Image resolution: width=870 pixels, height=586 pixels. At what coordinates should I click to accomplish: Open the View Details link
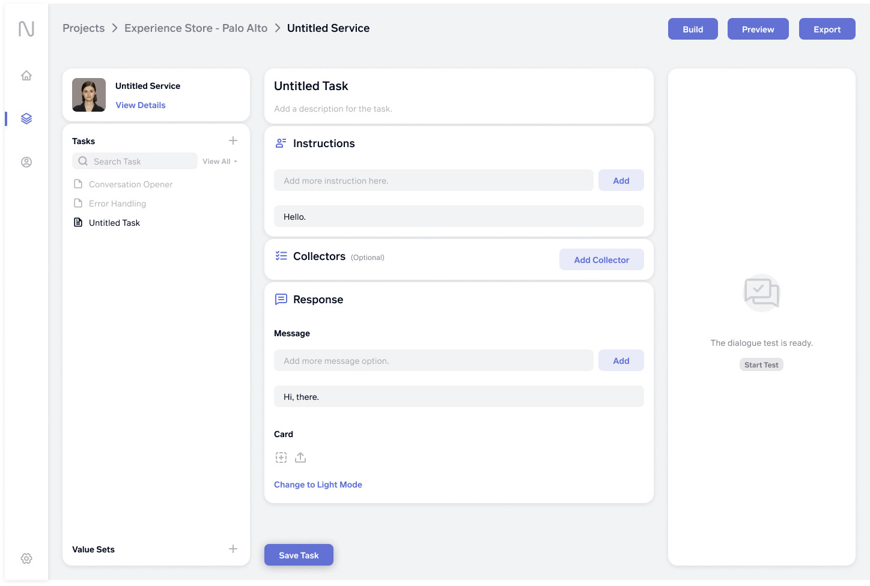click(141, 105)
